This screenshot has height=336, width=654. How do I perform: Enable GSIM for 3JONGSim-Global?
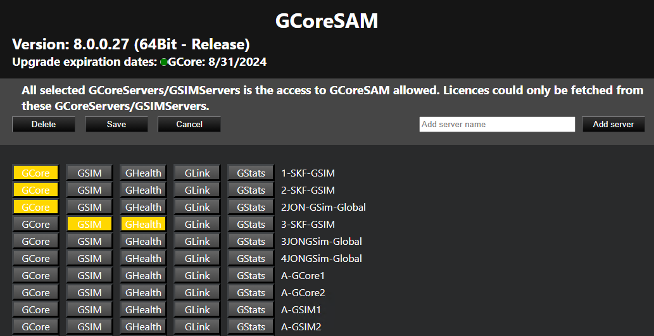click(89, 241)
